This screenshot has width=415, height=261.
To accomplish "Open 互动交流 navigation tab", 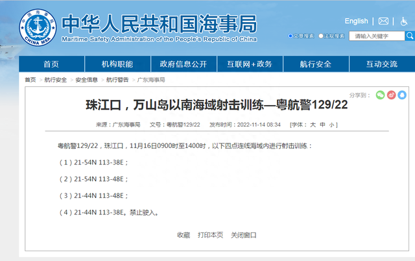I will coord(382,64).
